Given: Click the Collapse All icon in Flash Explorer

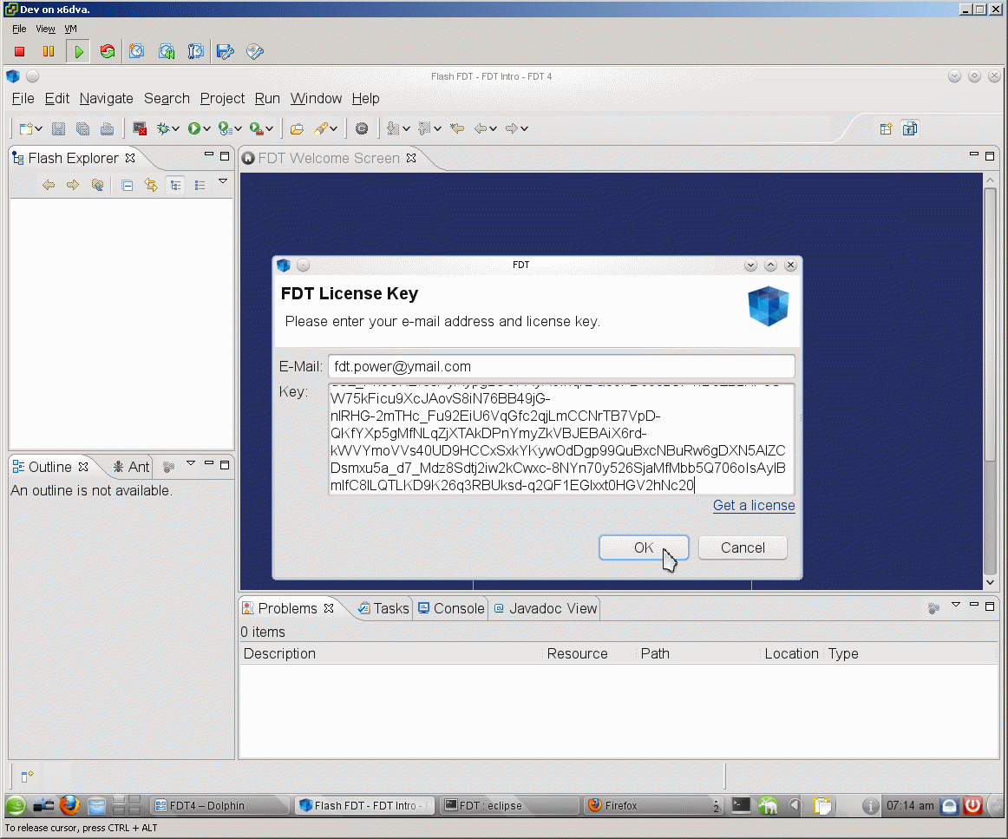Looking at the screenshot, I should point(128,185).
